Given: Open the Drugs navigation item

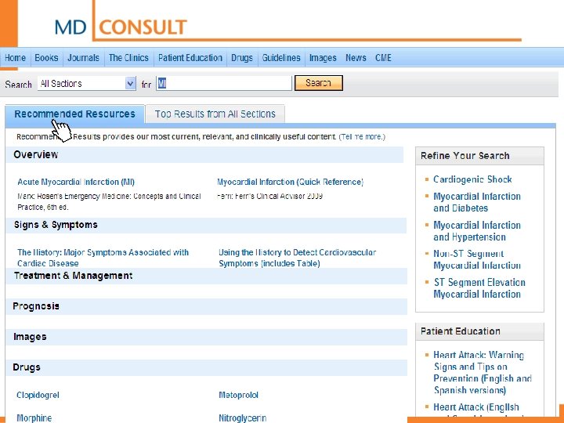Looking at the screenshot, I should click(242, 58).
